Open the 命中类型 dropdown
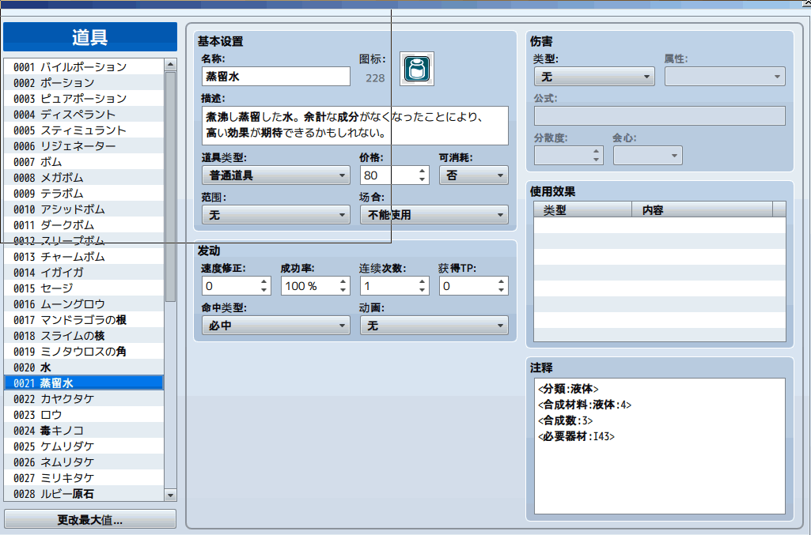The width and height of the screenshot is (811, 535). [275, 326]
